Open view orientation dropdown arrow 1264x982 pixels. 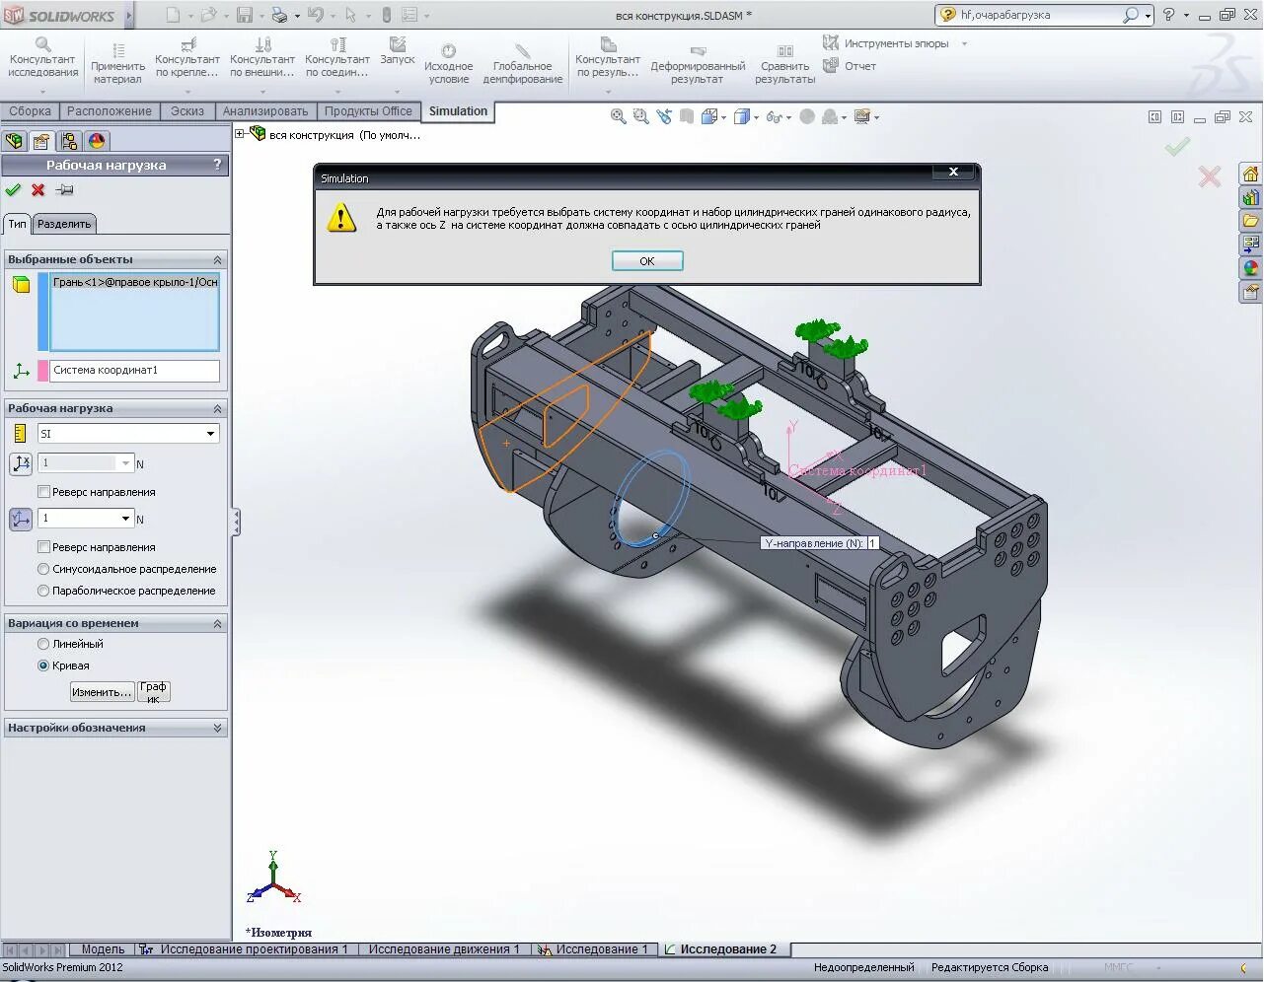(x=723, y=117)
